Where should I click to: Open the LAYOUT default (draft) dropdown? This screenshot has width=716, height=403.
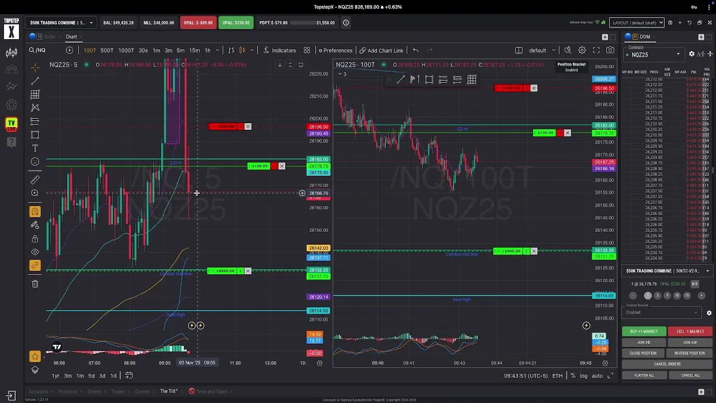pos(637,23)
